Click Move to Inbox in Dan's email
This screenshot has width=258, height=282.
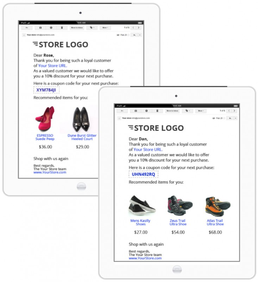pyautogui.click(x=172, y=111)
